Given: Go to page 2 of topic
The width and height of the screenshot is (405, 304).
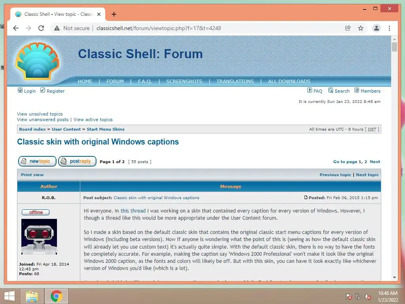Looking at the screenshot, I should [x=365, y=162].
